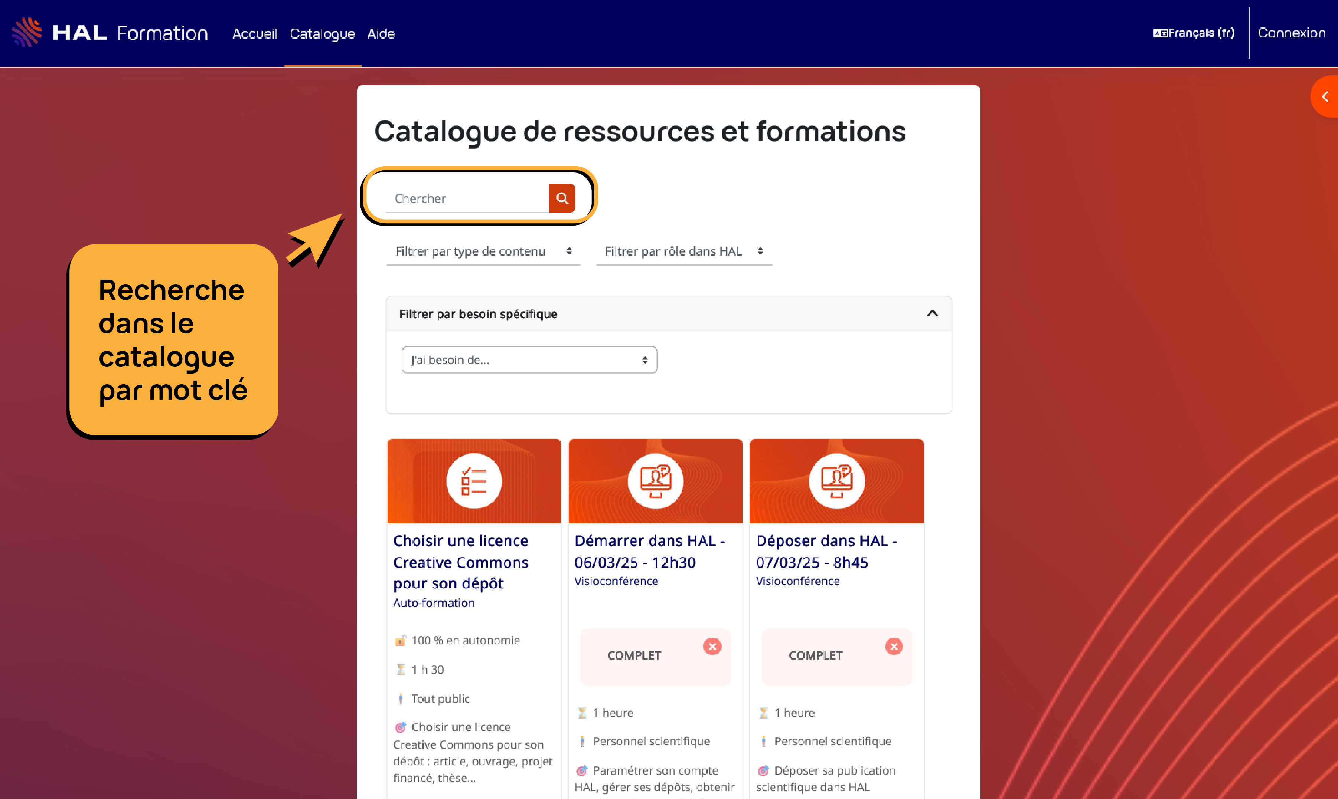
Task: Click COMPLET text on Déposer dans HAL card
Action: (x=815, y=655)
